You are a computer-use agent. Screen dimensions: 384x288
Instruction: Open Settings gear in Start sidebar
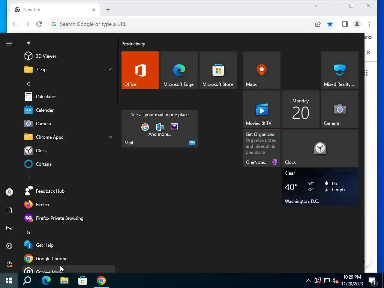tap(9, 246)
